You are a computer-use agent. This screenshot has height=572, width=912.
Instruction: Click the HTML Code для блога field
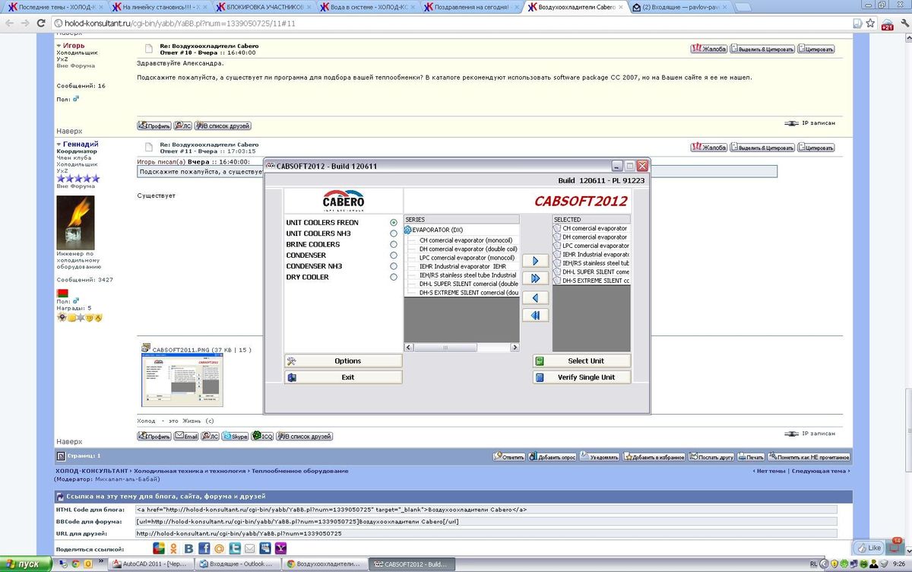point(486,509)
